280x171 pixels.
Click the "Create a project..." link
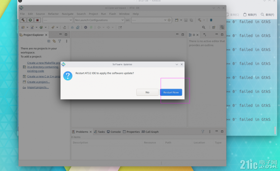(x=38, y=82)
